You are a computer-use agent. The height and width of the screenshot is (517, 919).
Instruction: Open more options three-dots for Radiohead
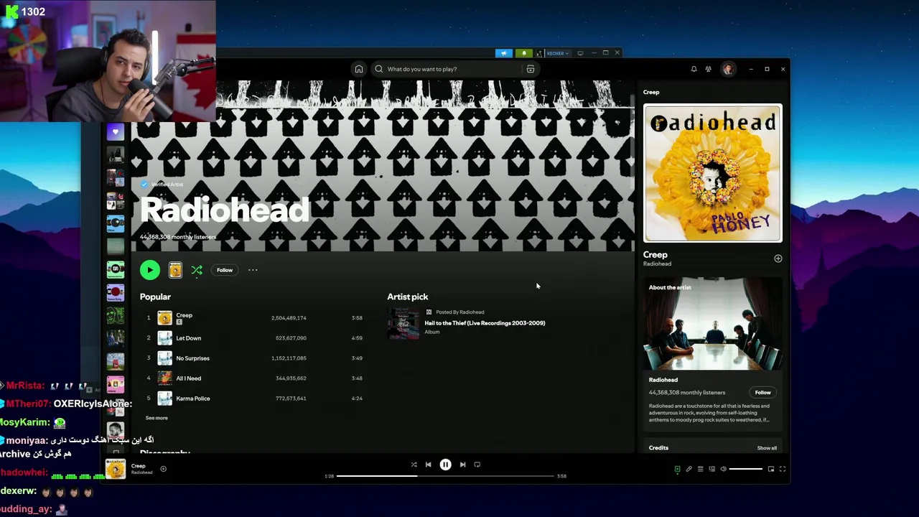[253, 270]
